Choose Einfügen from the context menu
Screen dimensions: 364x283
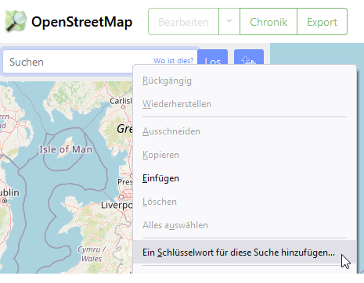244,178
